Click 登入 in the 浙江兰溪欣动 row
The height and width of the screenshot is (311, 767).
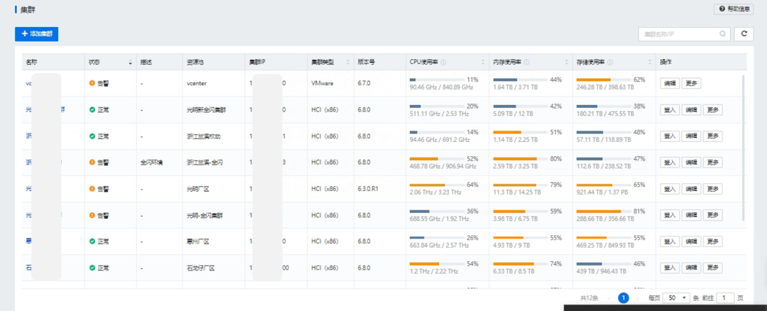(x=669, y=136)
